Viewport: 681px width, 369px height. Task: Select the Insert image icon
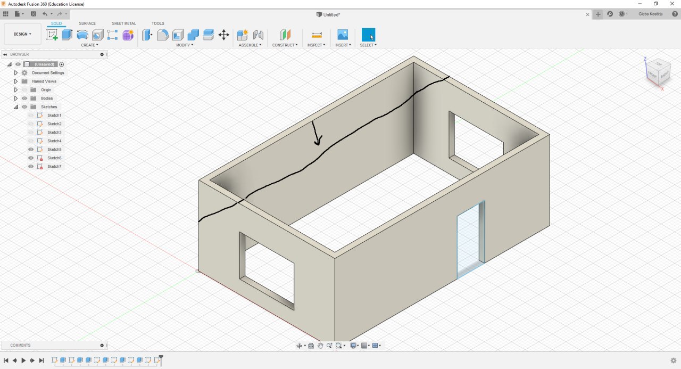(343, 35)
